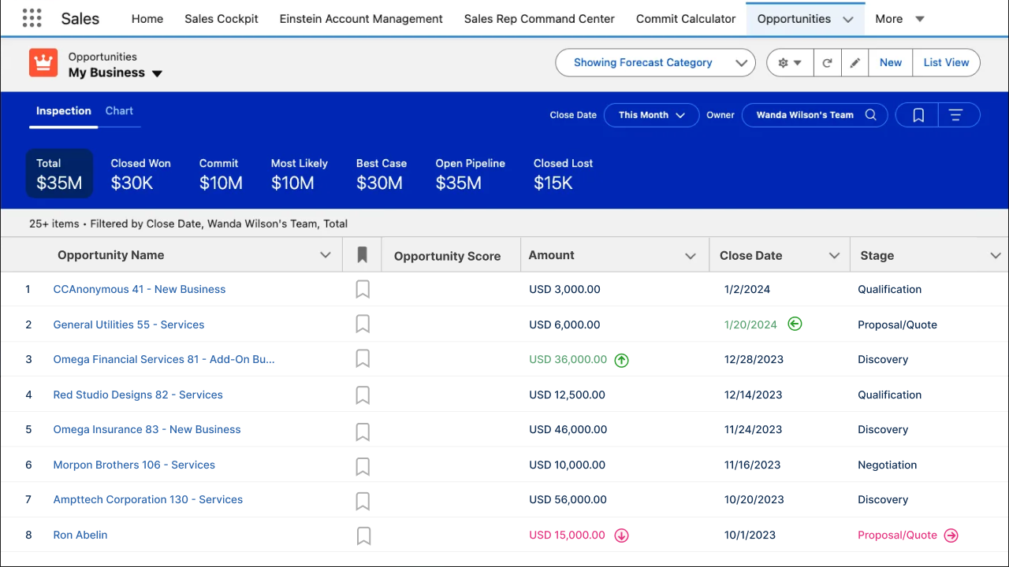Screen dimensions: 1009x567
Task: Click the bookmark icon in the blue bar
Action: click(918, 115)
